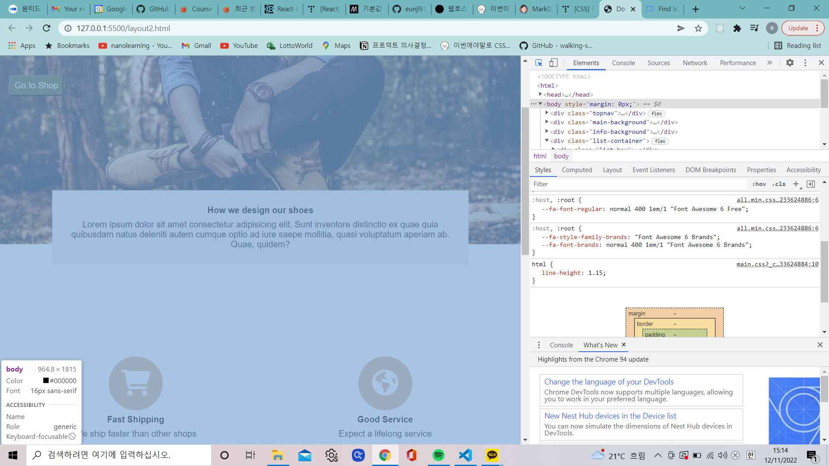Toggle .cls element classes panel
The height and width of the screenshot is (466, 829).
(x=779, y=184)
